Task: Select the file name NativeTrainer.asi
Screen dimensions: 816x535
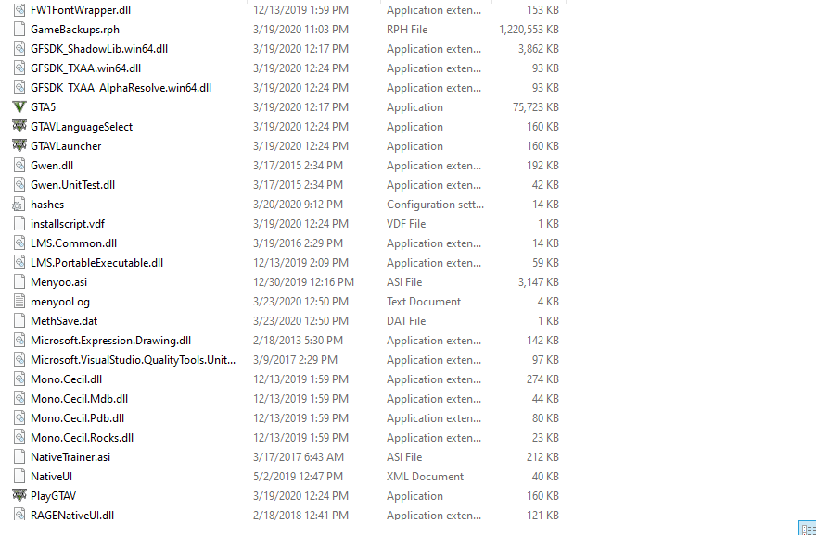Action: click(70, 457)
